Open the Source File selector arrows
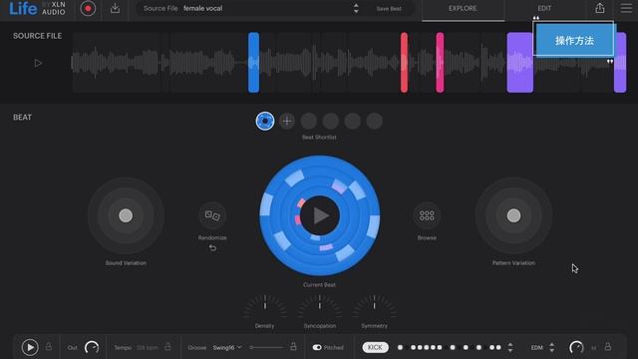The height and width of the screenshot is (359, 638). [x=356, y=8]
